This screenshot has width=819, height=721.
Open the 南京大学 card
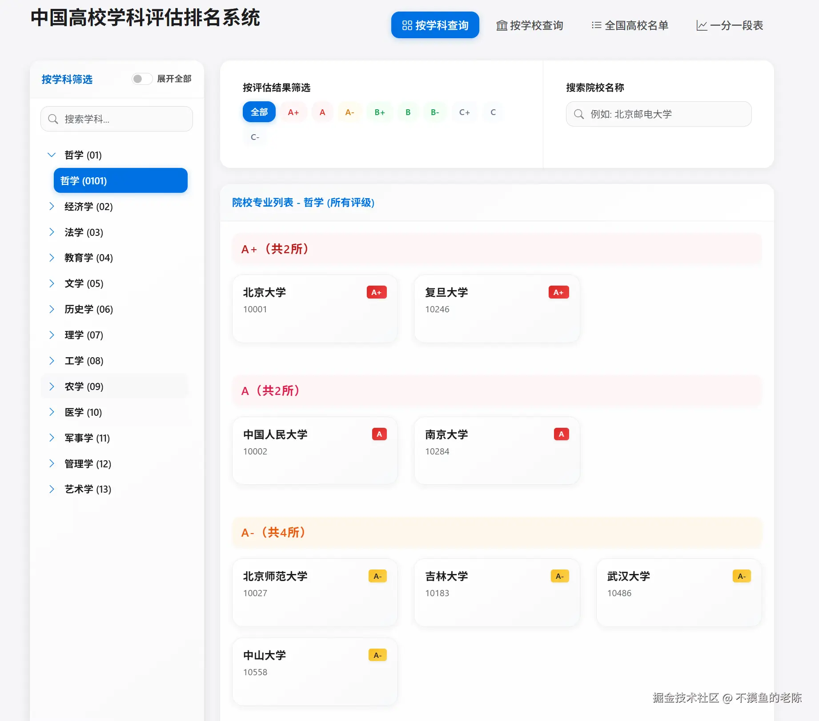(x=497, y=450)
